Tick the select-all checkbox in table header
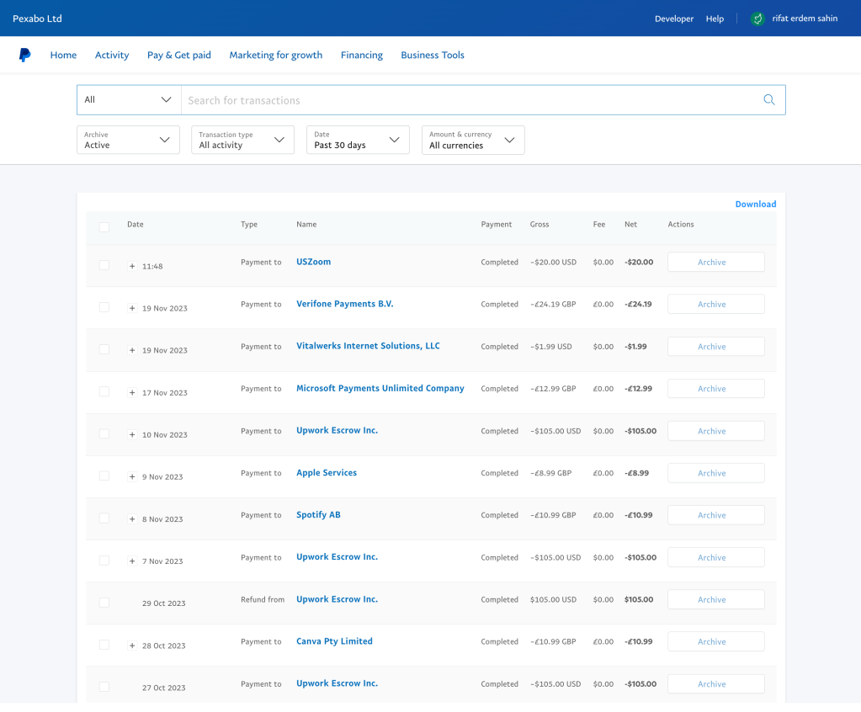861x712 pixels. (x=104, y=227)
